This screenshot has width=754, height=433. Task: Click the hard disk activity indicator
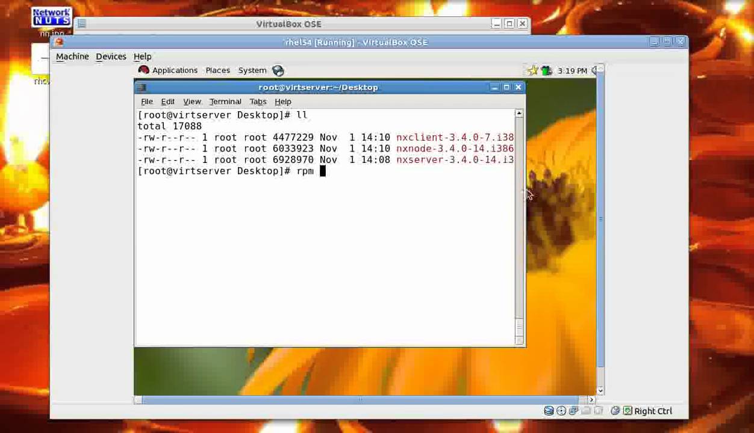(x=549, y=411)
